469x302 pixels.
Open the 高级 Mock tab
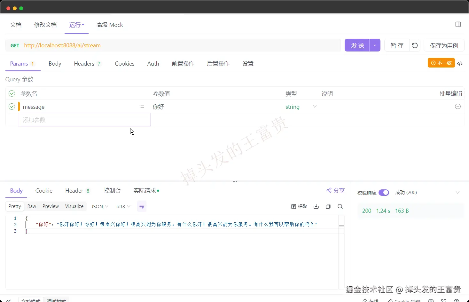pyautogui.click(x=110, y=25)
